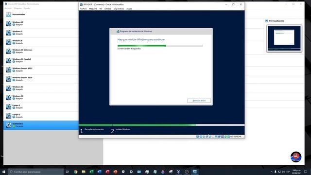Open the ESP input language indicator

[x=288, y=172]
